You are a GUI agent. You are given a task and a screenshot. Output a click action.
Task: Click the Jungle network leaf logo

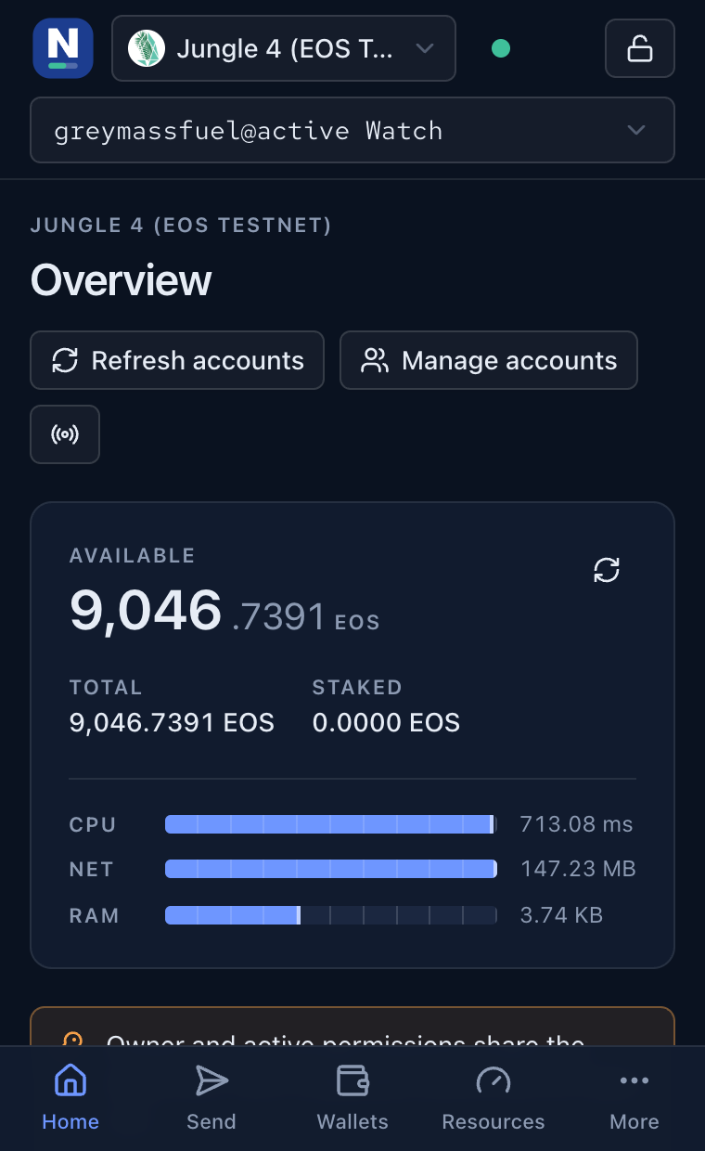click(147, 48)
